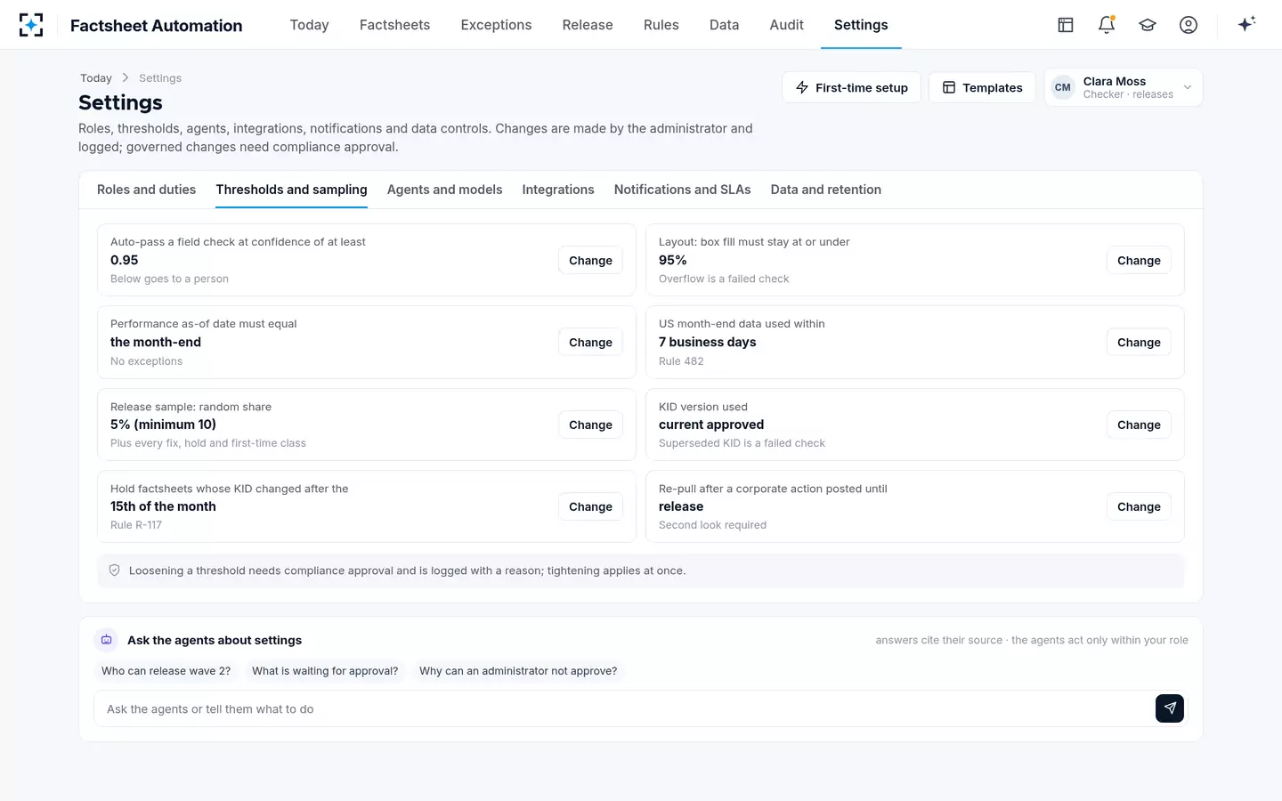Change the release sample random share
1282x801 pixels.
coord(590,425)
